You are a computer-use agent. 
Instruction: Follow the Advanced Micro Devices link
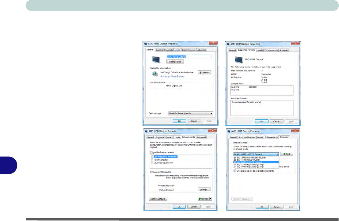[172, 76]
